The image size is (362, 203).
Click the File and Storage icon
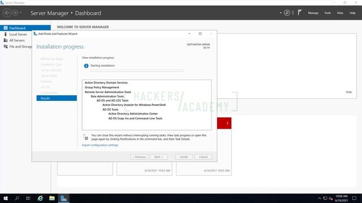click(x=6, y=46)
